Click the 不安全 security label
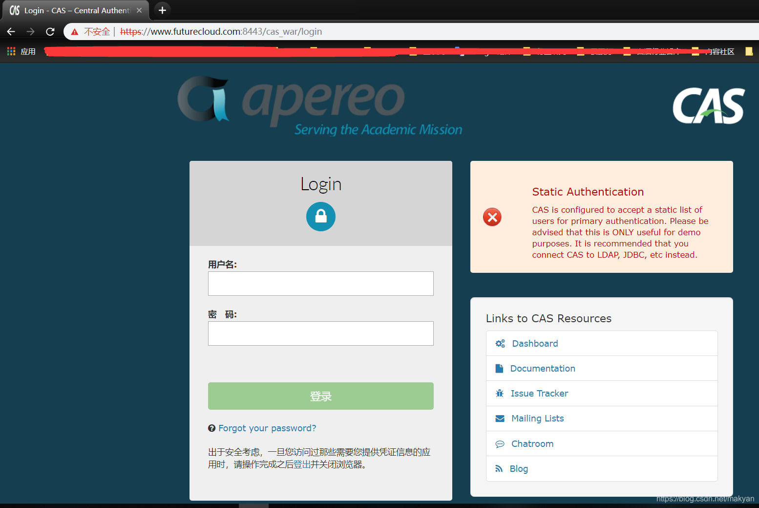 97,32
